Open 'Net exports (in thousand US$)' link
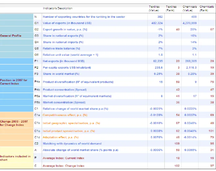The image size is (216, 171). pos(64,61)
